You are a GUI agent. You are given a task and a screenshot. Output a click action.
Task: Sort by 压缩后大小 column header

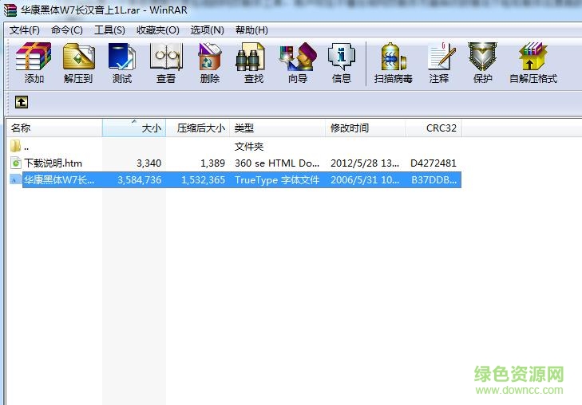(198, 128)
